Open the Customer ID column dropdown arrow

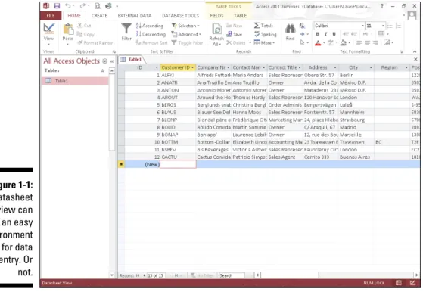pyautogui.click(x=193, y=67)
